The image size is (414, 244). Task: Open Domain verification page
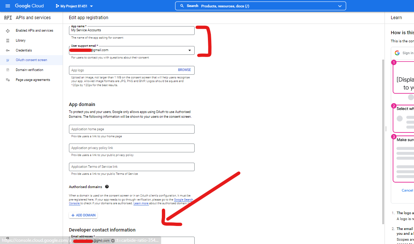point(29,70)
